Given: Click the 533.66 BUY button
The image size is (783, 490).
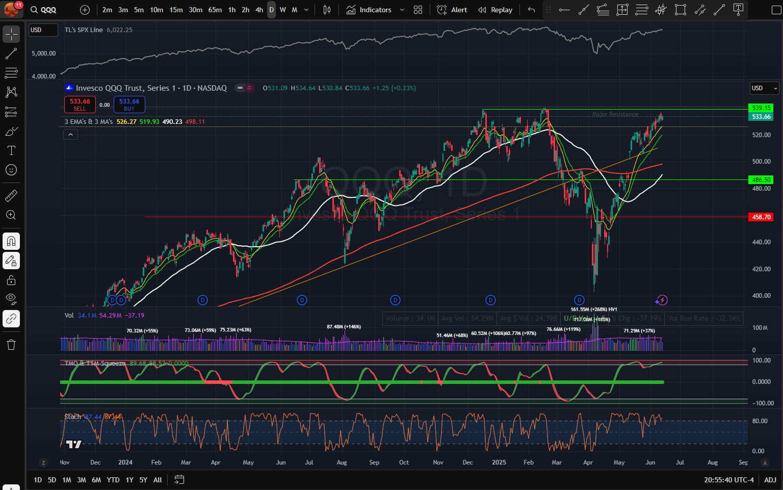Looking at the screenshot, I should (x=129, y=105).
